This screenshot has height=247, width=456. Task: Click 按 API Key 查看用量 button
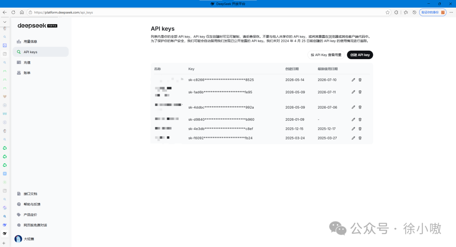coord(326,55)
